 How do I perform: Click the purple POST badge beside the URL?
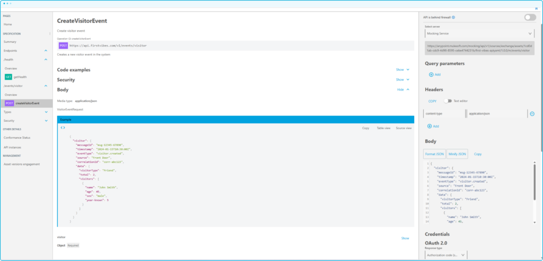[63, 46]
